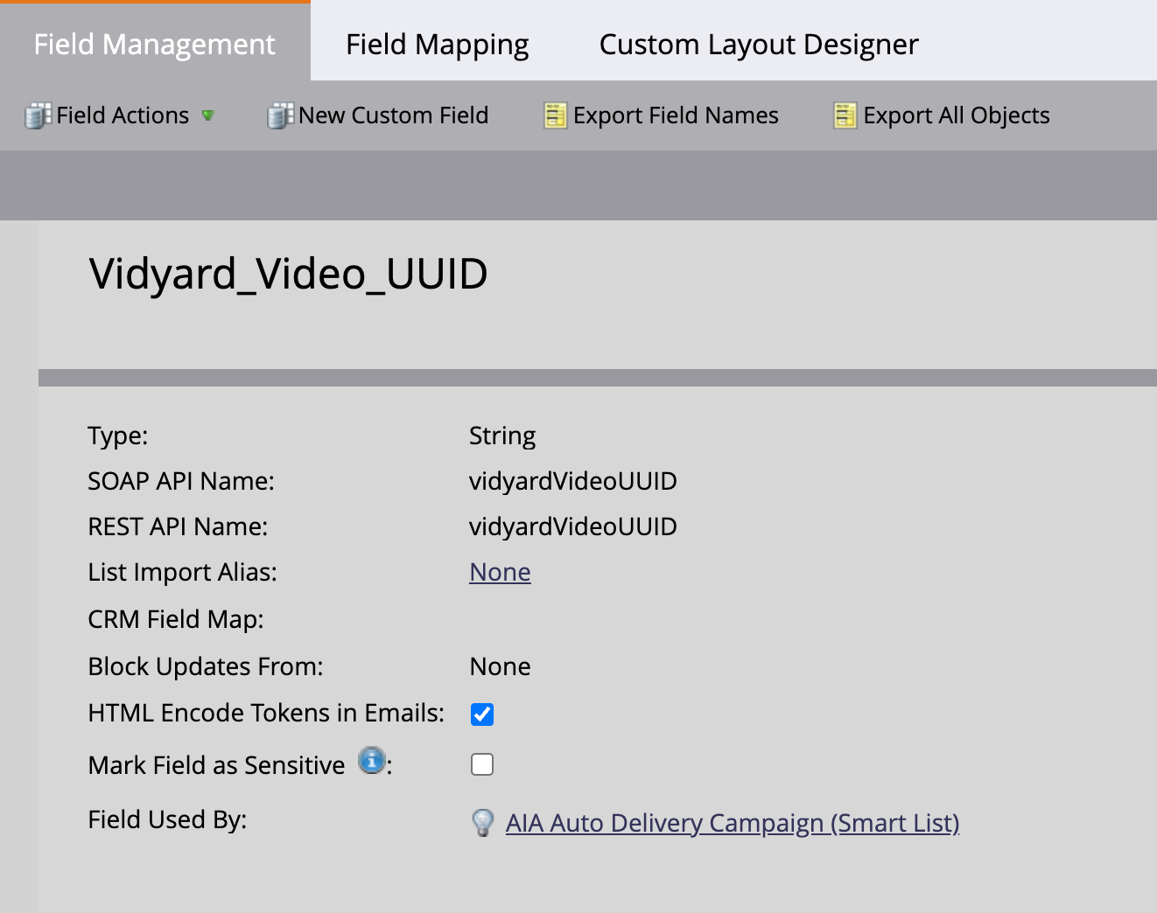1157x913 pixels.
Task: Open the Field Actions menu
Action: pyautogui.click(x=122, y=115)
